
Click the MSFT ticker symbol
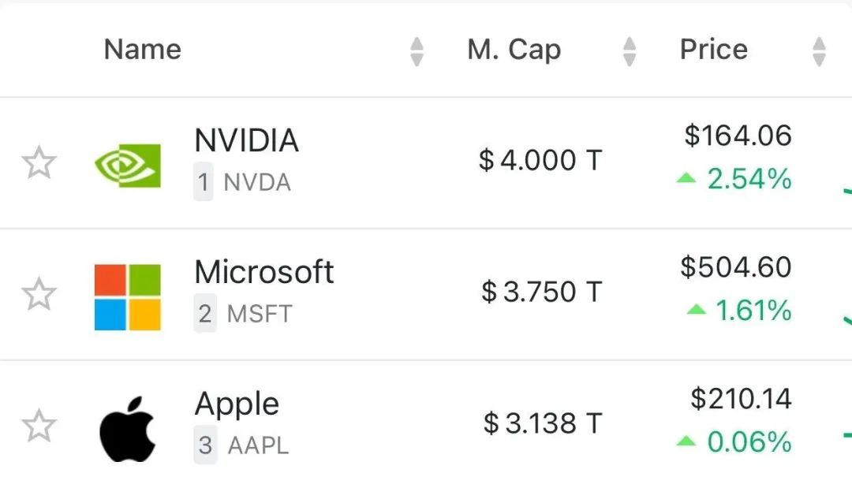260,314
